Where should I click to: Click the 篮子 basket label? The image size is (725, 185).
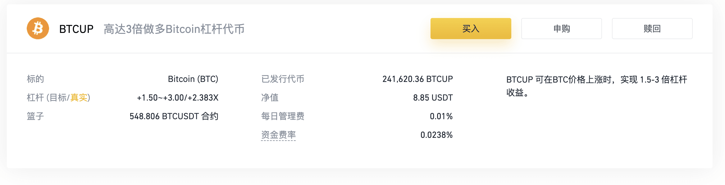[x=35, y=116]
